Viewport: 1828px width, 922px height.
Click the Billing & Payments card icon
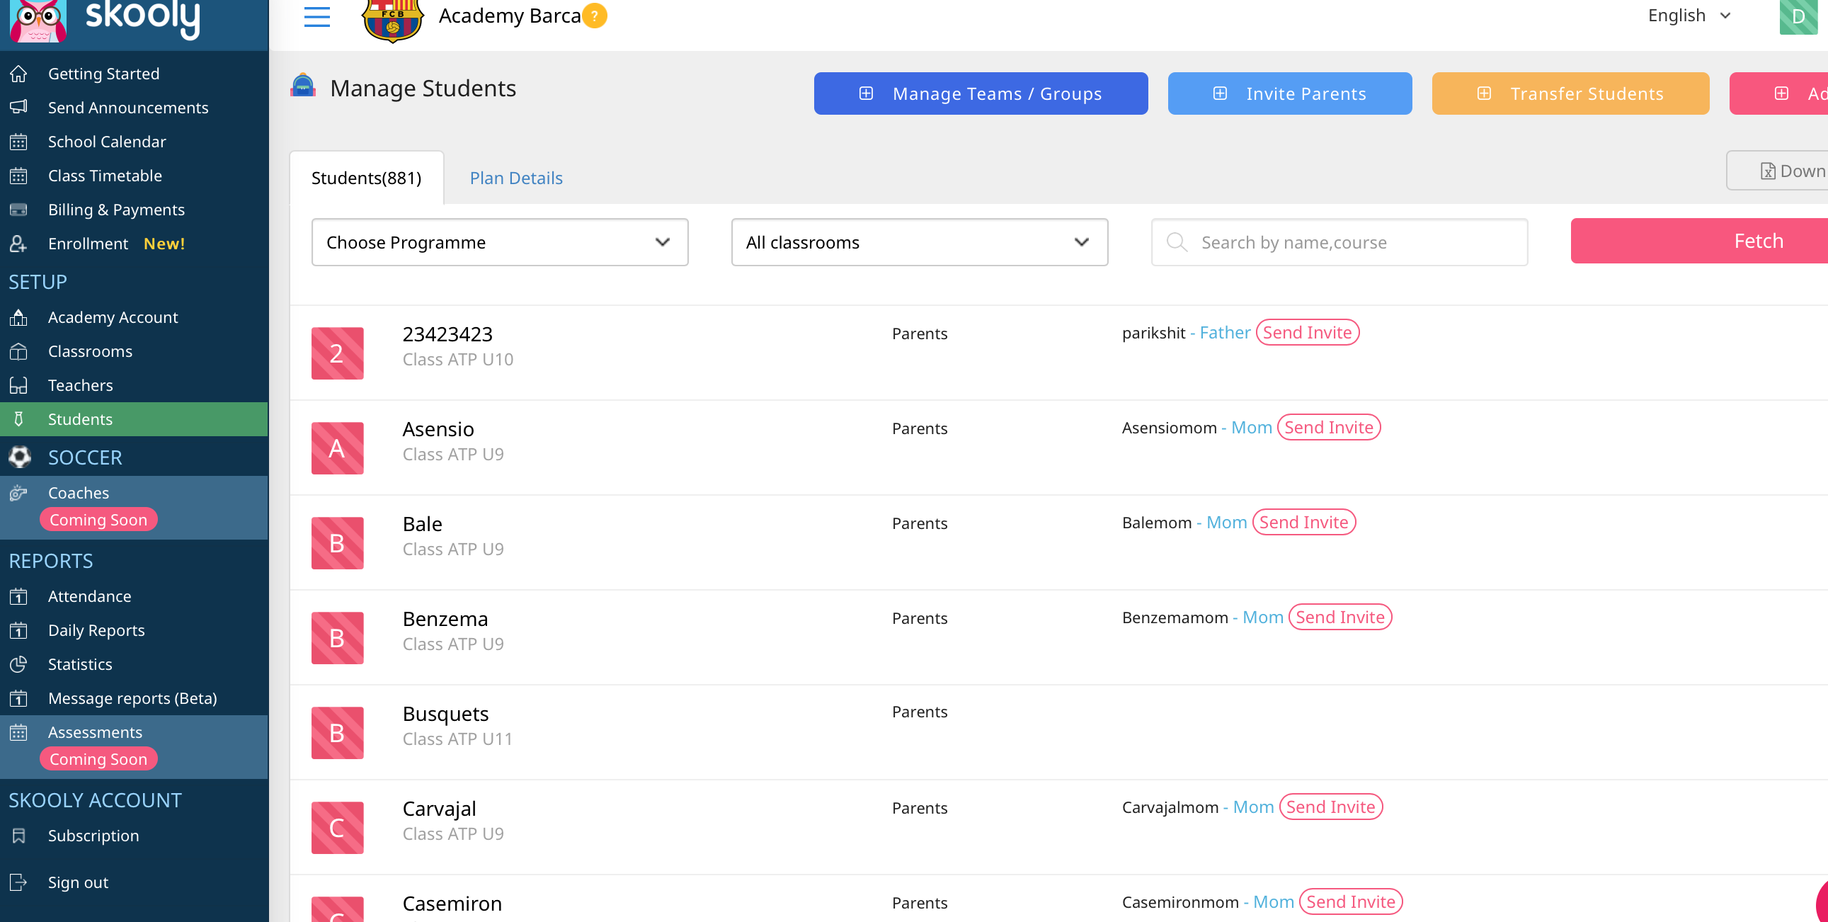(19, 210)
